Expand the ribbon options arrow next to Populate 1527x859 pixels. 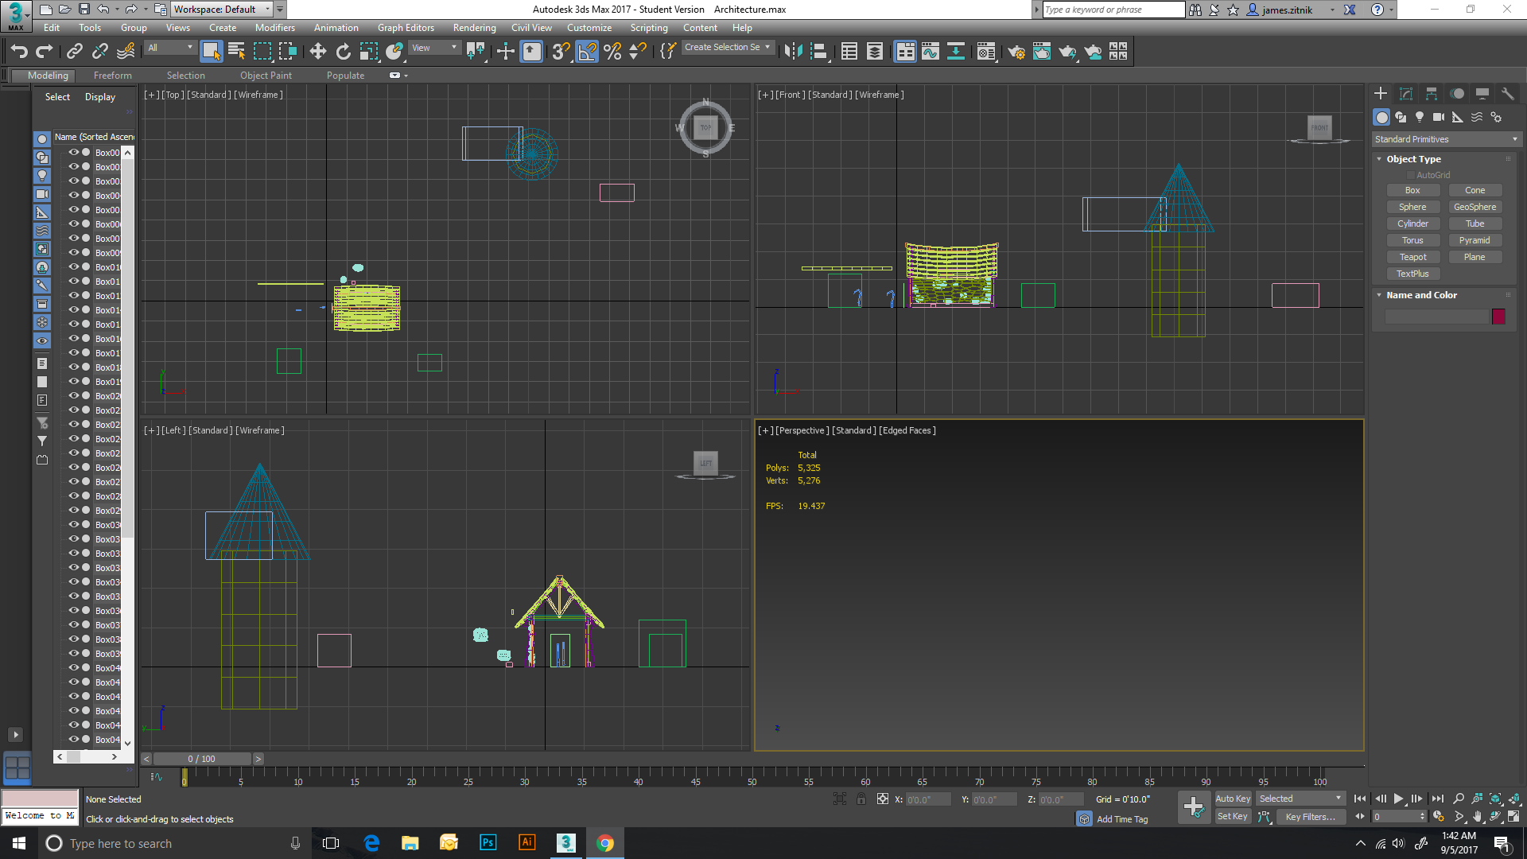[406, 76]
